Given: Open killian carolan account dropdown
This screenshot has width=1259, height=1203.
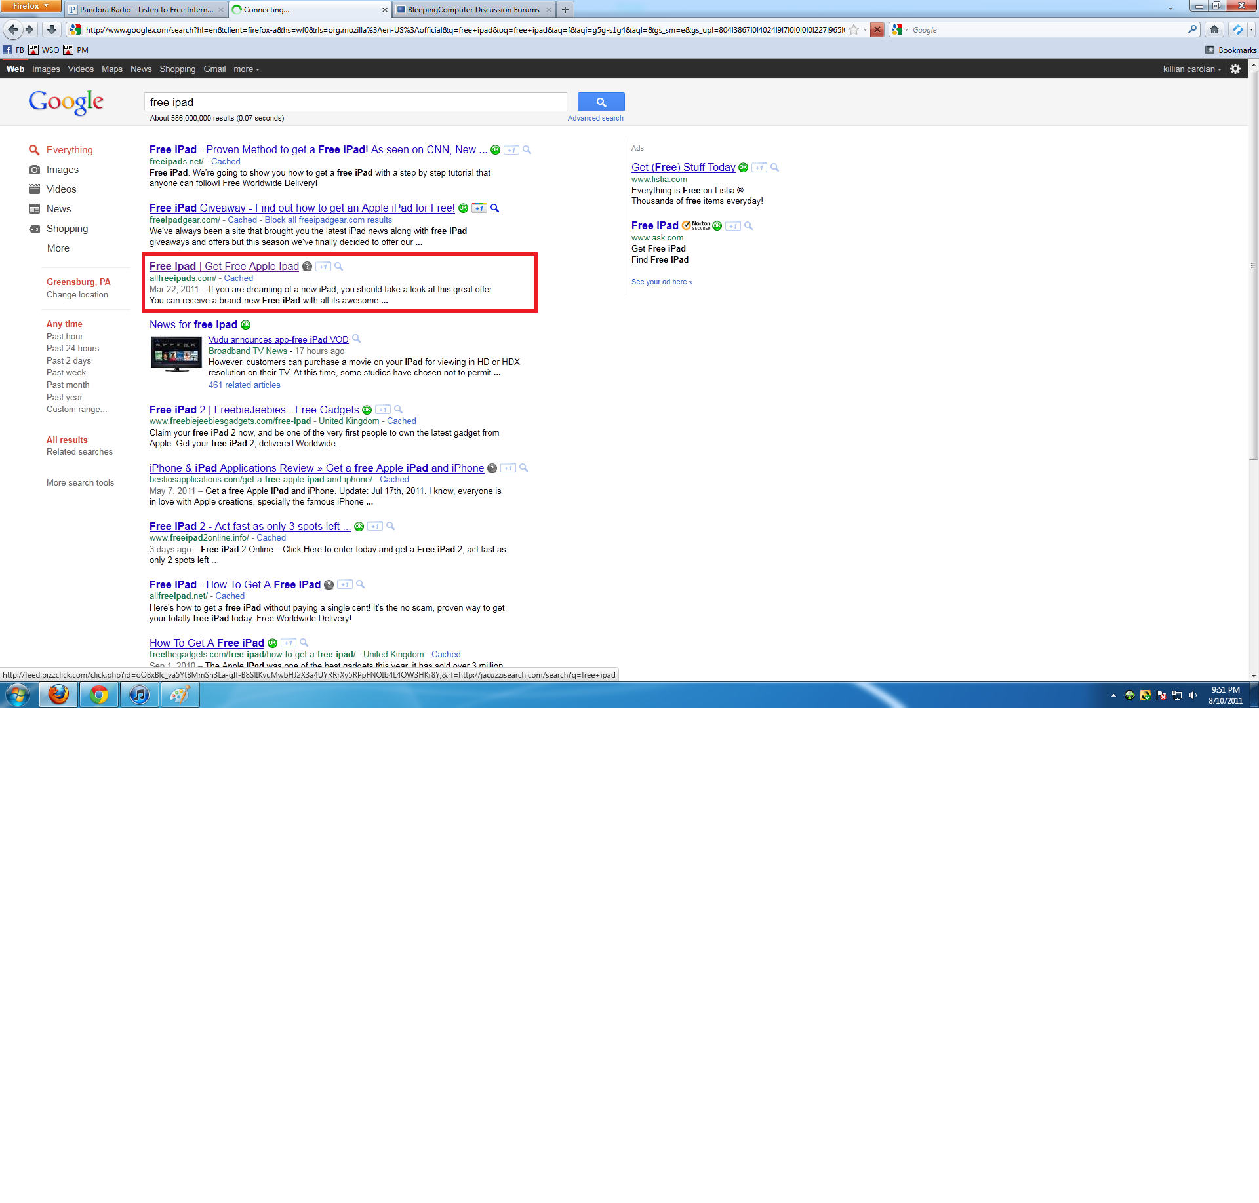Looking at the screenshot, I should point(1192,69).
